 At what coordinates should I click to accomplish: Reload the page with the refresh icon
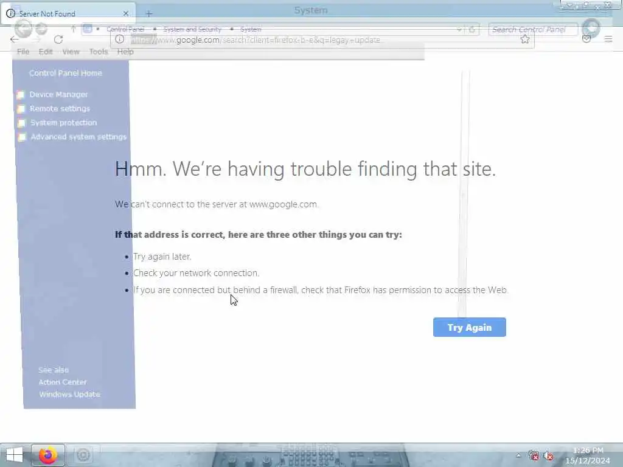pos(58,40)
